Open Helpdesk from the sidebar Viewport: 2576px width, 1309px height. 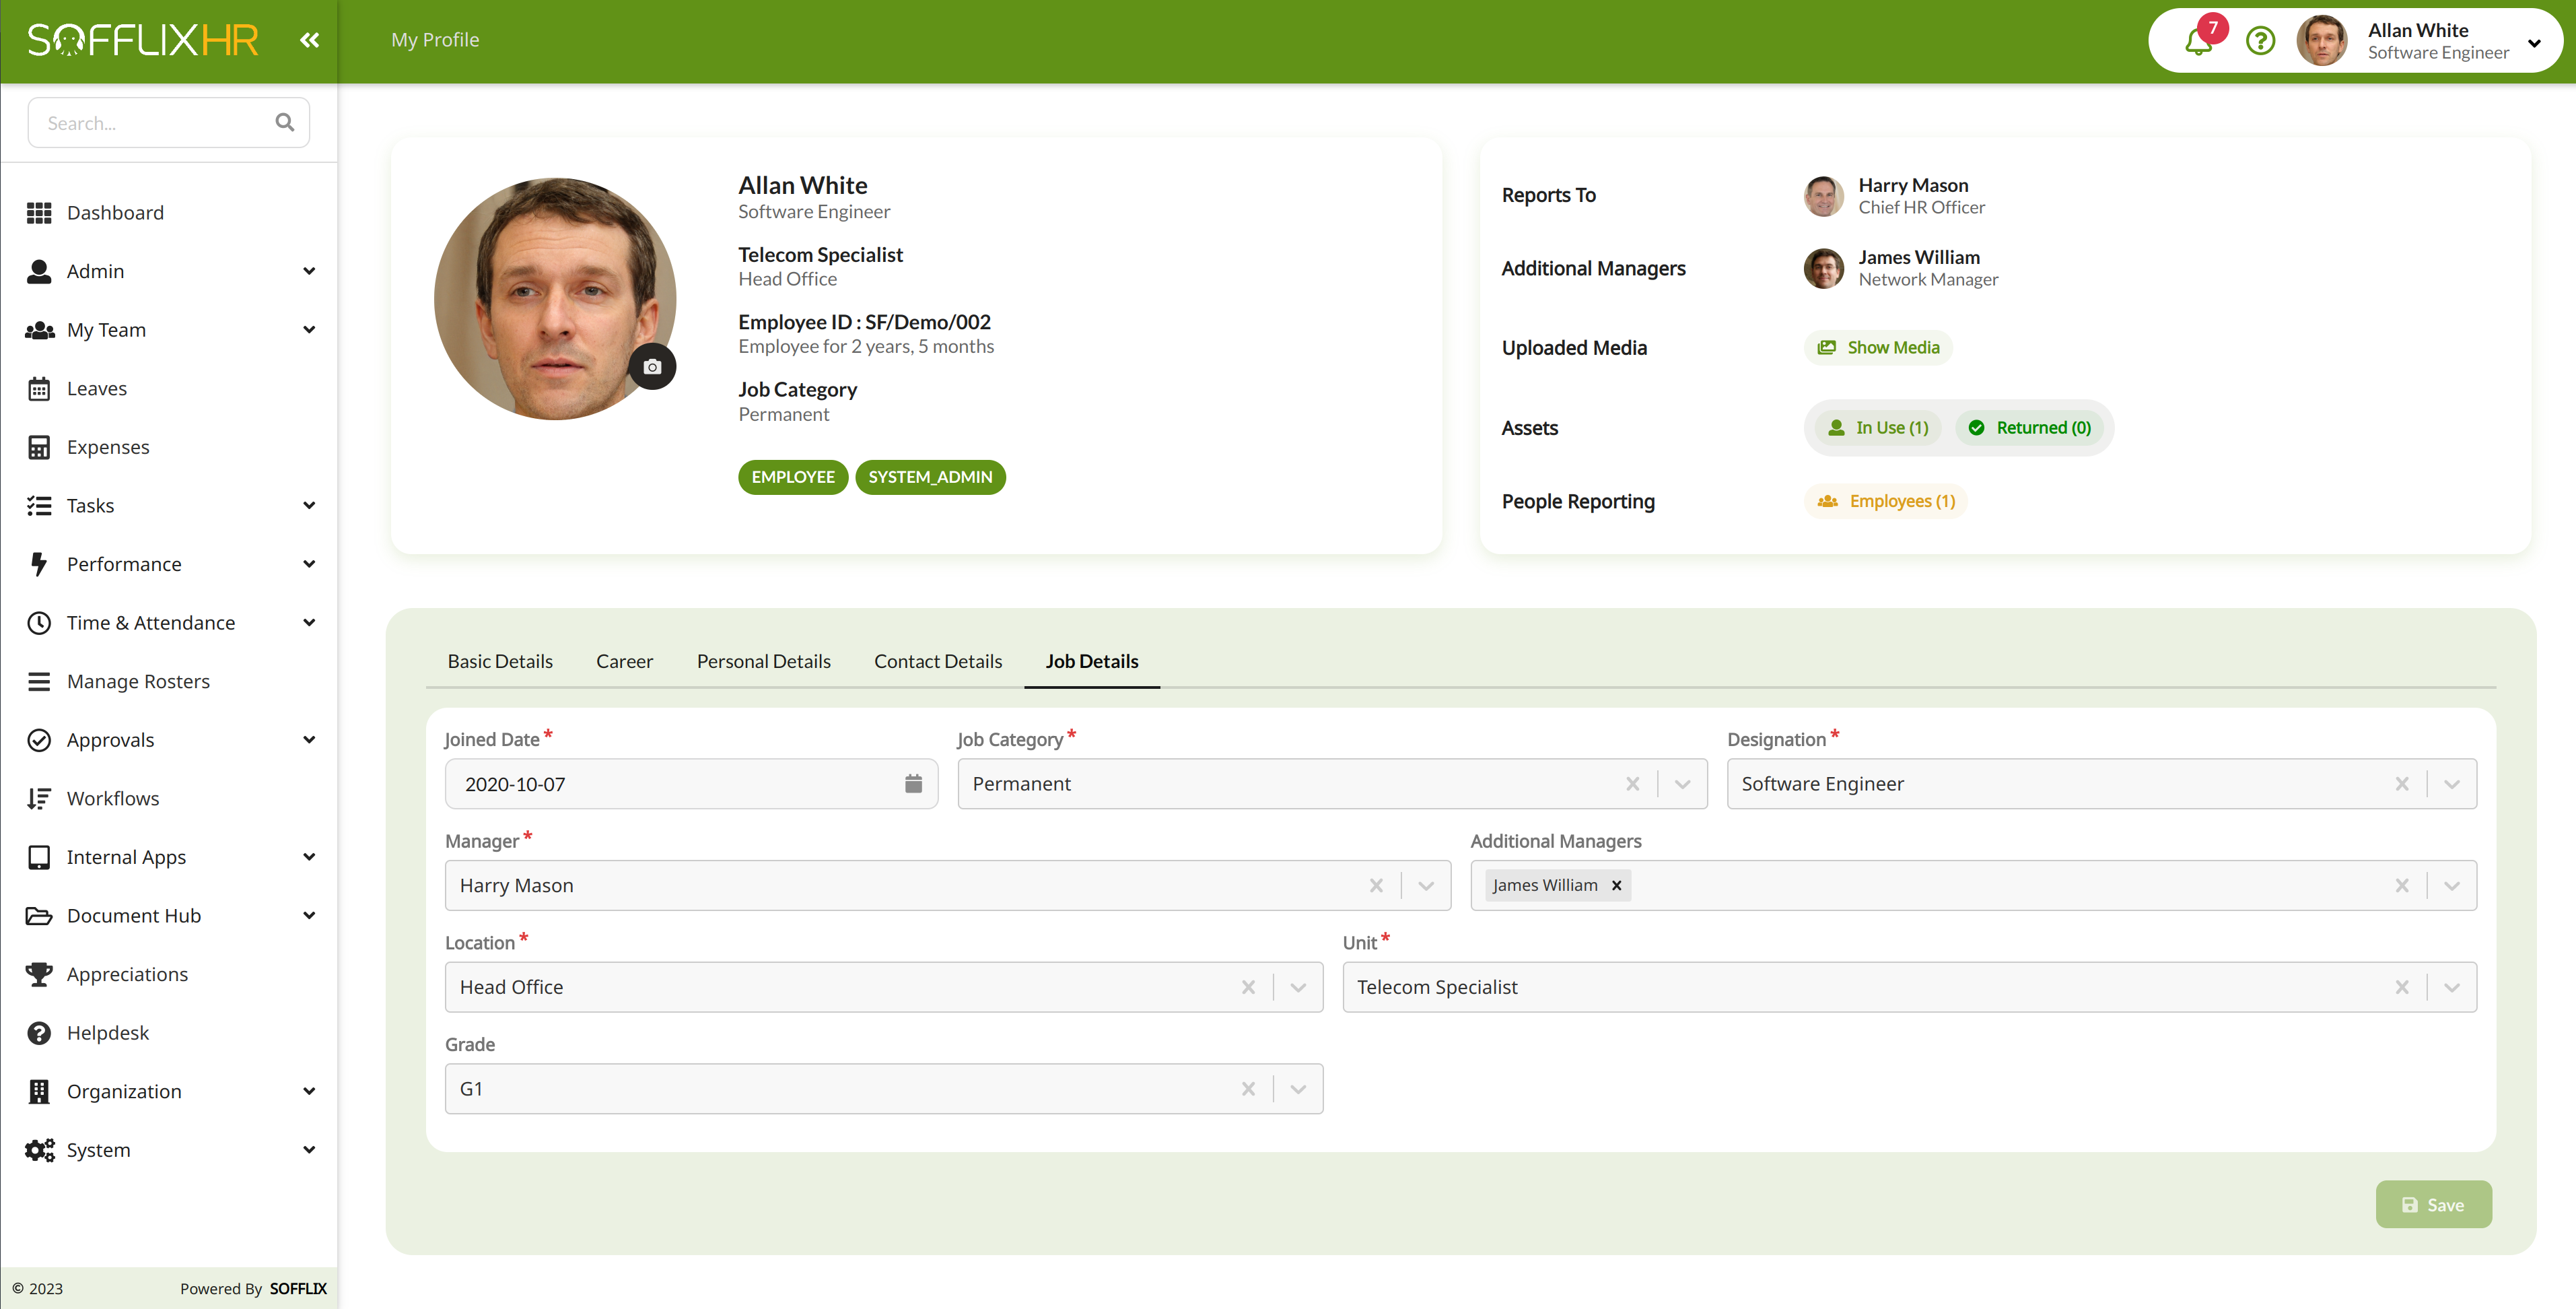point(108,1033)
